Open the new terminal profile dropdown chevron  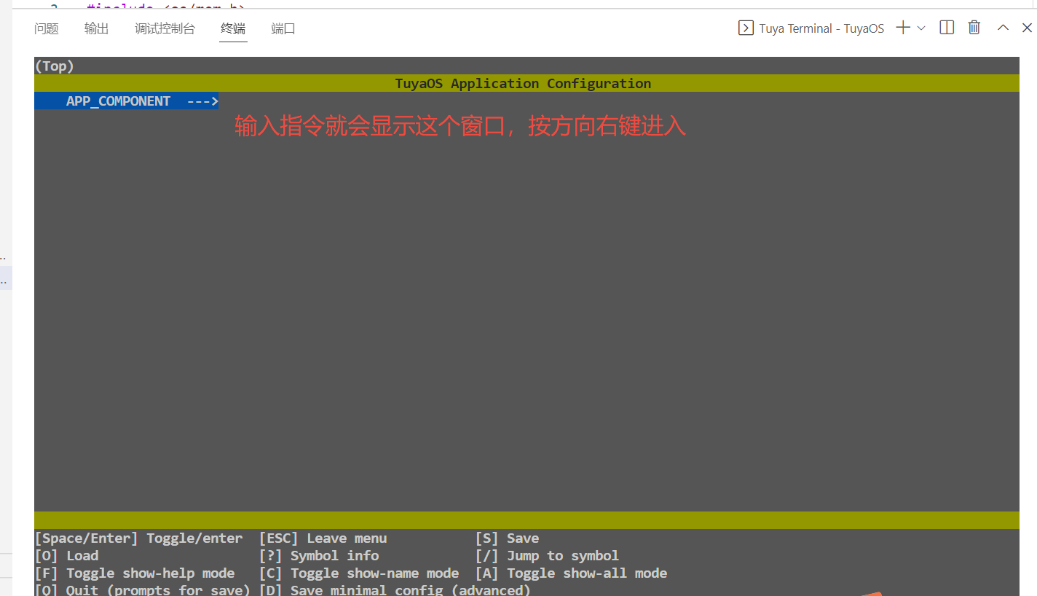921,28
